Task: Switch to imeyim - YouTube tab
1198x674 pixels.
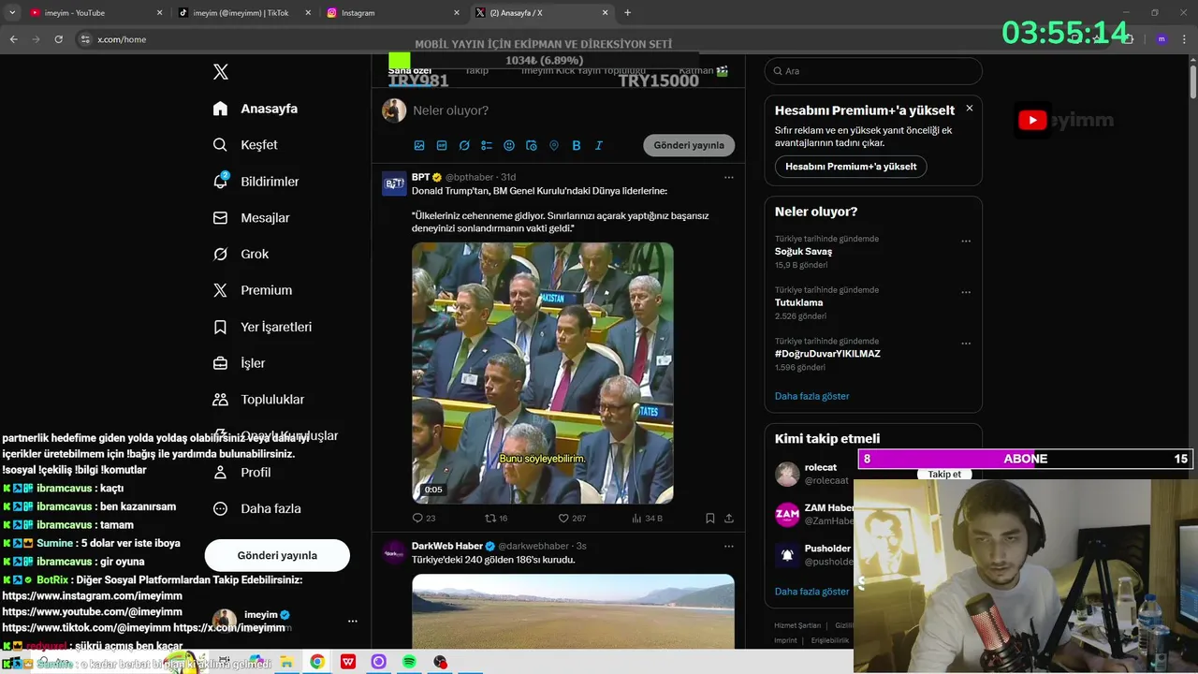Action: tap(95, 13)
